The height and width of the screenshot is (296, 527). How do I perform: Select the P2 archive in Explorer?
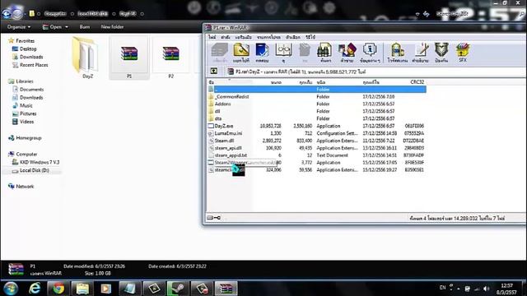[x=170, y=58]
